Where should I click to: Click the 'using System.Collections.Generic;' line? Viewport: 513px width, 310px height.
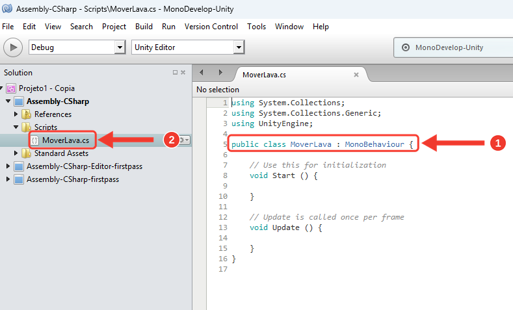tap(306, 113)
